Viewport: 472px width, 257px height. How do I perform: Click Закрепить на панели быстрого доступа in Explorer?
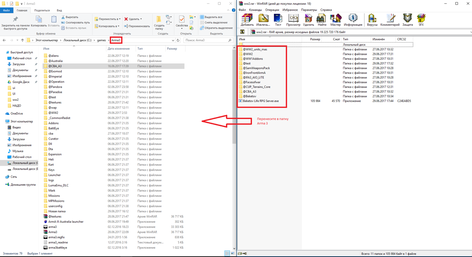pyautogui.click(x=15, y=23)
